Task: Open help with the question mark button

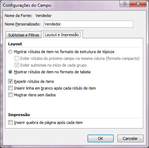Action: point(124,4)
